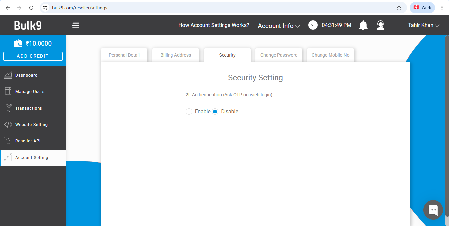The image size is (449, 226).
Task: Select the Disable radio button
Action: tap(215, 112)
